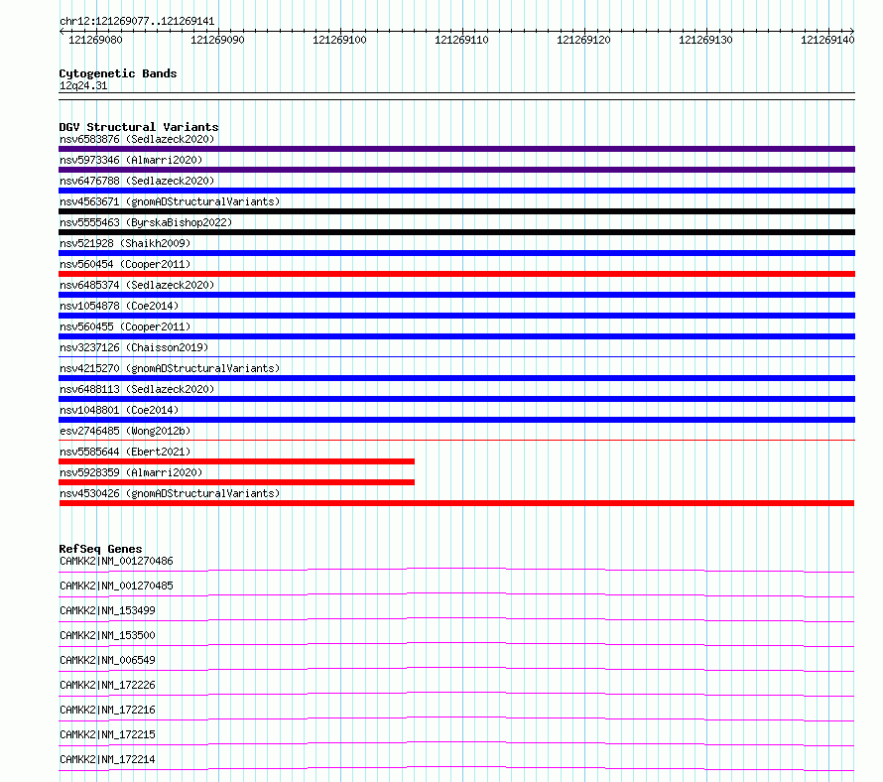The width and height of the screenshot is (883, 782).
Task: Open variant nsv4215270 (gnomADStructuralVariants) label
Action: point(170,368)
